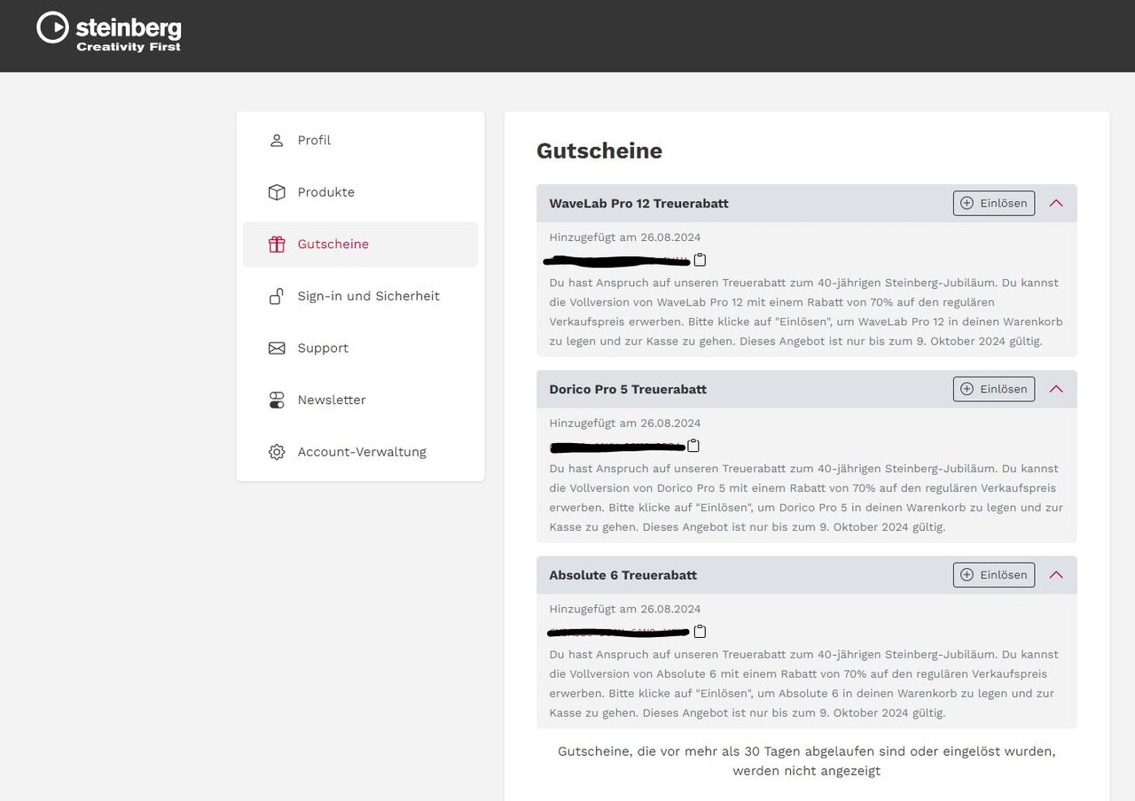The image size is (1135, 801).
Task: Open the Support page
Action: pos(360,348)
